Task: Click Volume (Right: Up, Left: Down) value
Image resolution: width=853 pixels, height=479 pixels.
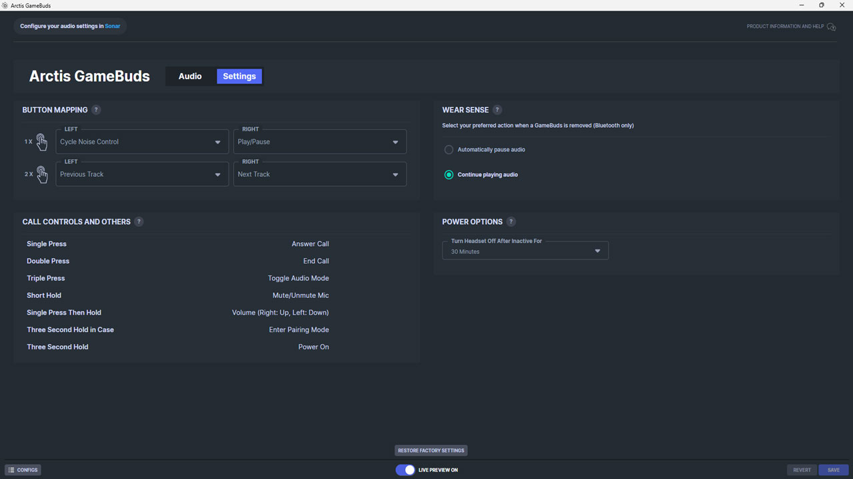Action: pos(281,313)
